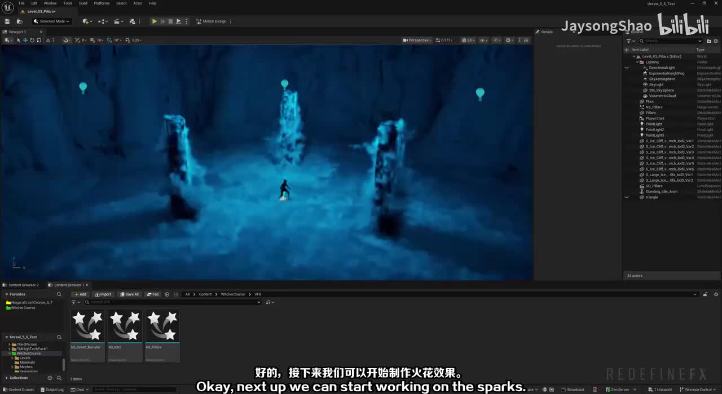
Task: Click the Motion Design toolbar button
Action: pyautogui.click(x=212, y=21)
